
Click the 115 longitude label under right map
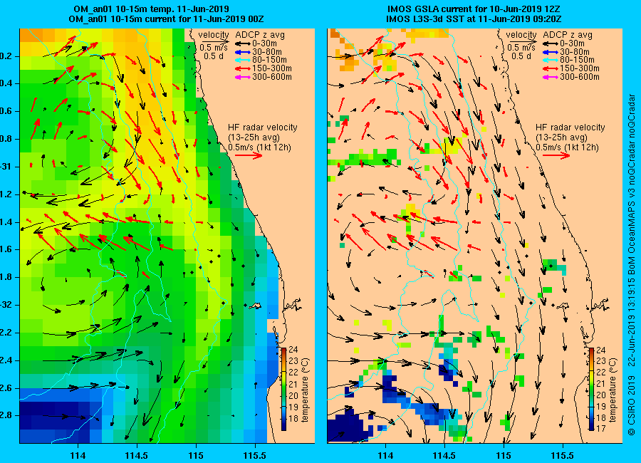point(504,455)
